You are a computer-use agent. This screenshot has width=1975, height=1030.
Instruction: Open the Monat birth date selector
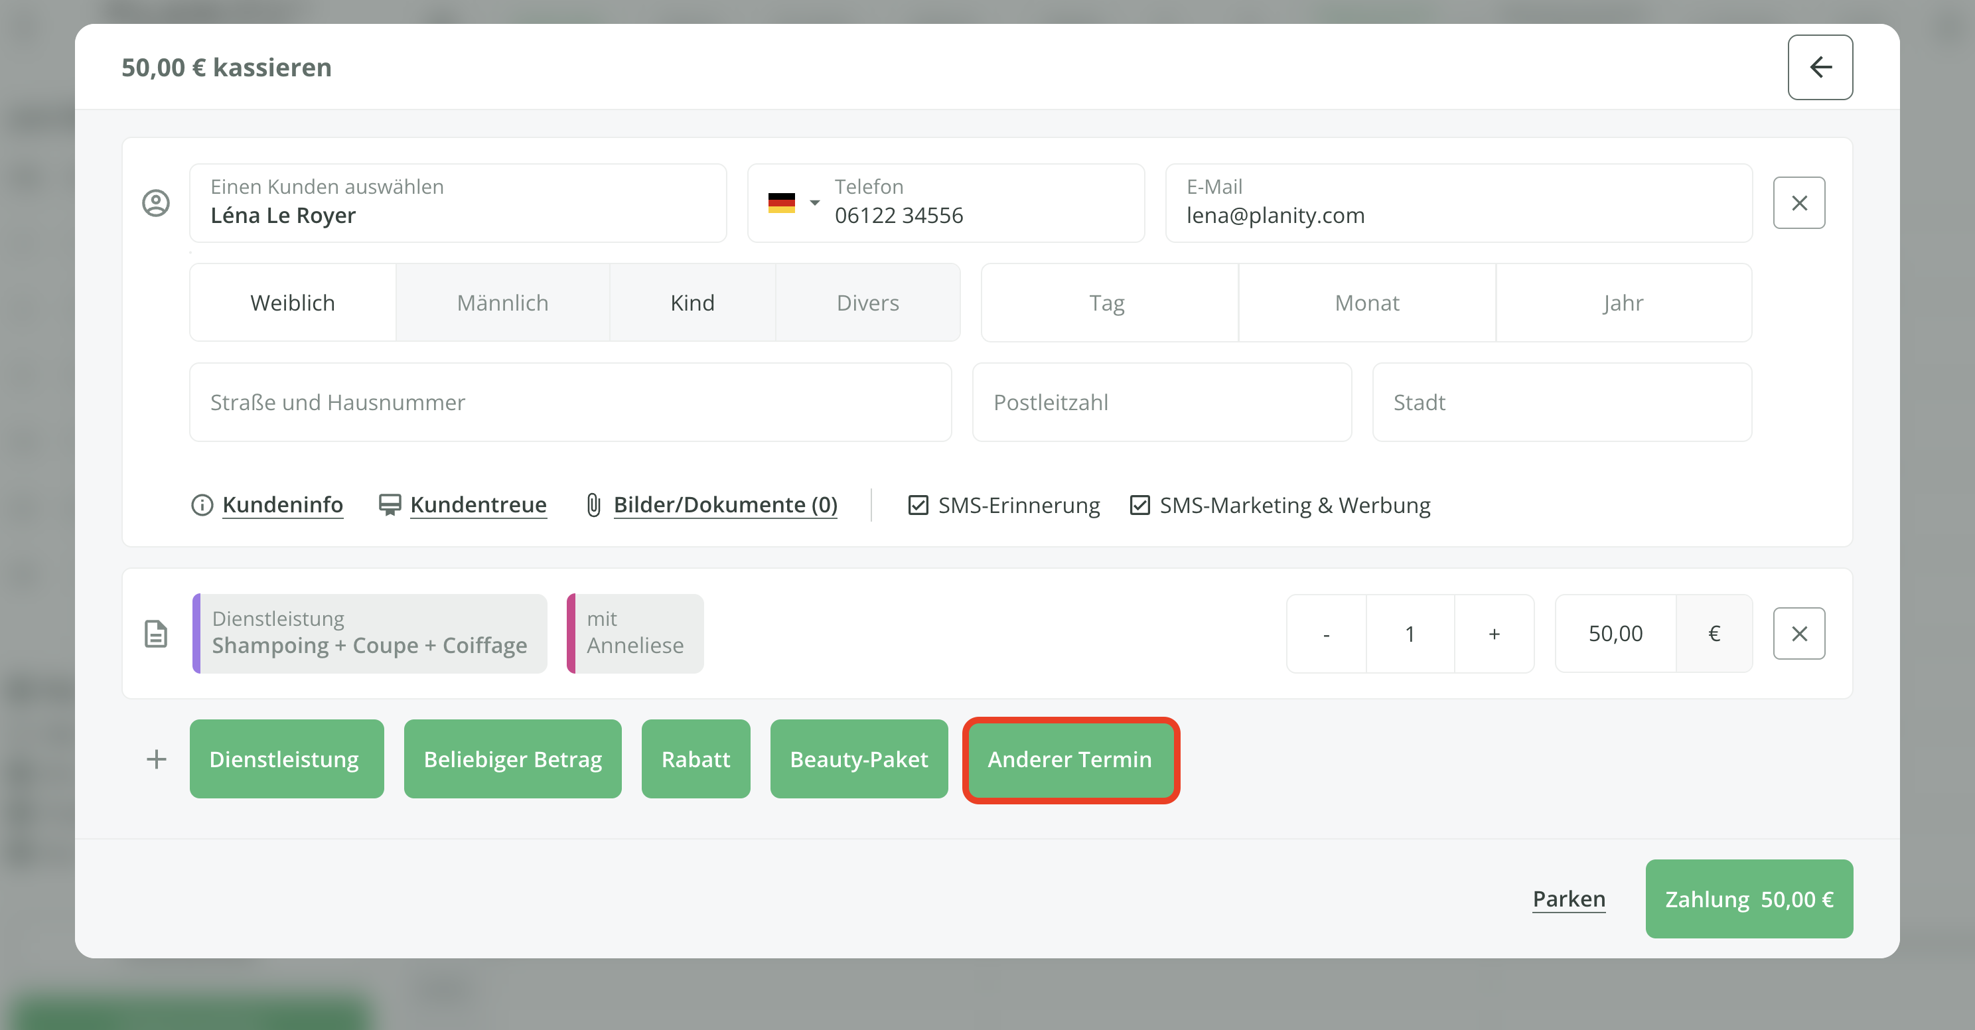[1366, 303]
